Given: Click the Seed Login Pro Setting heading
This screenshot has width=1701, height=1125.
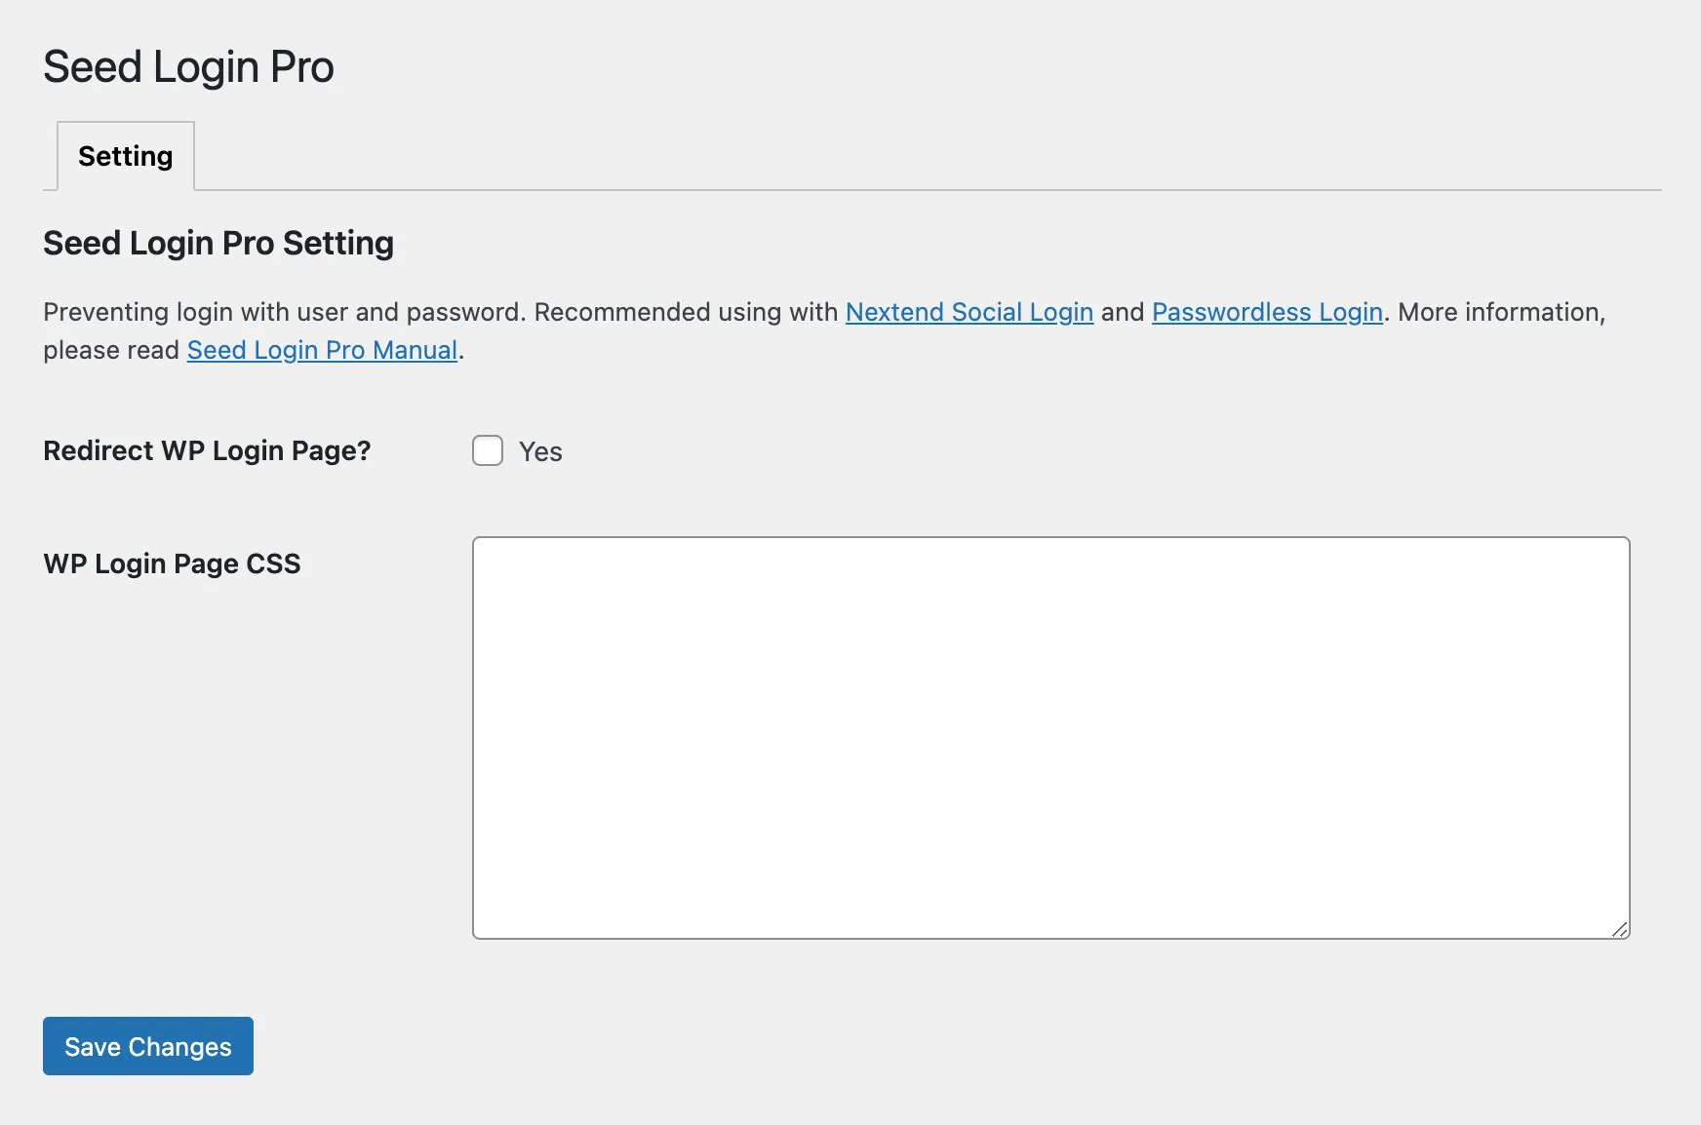Looking at the screenshot, I should (218, 243).
